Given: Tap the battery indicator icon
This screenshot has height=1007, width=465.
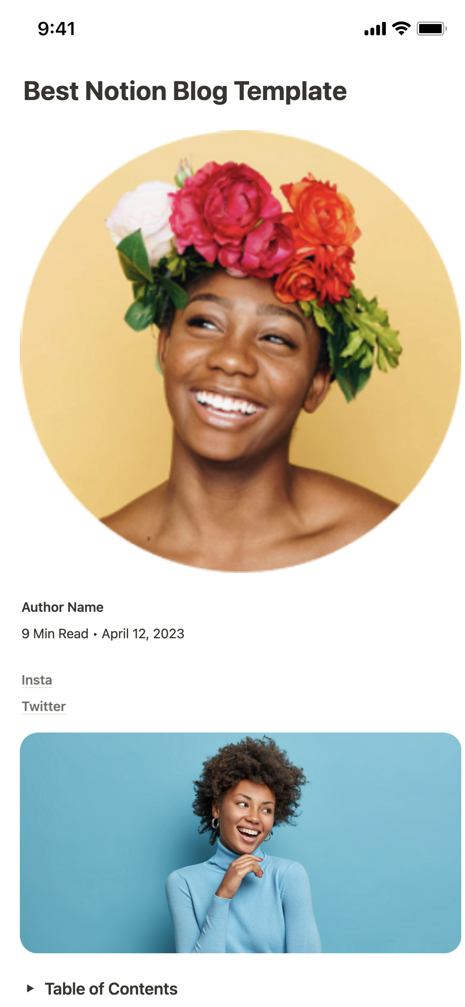Looking at the screenshot, I should click(x=432, y=29).
